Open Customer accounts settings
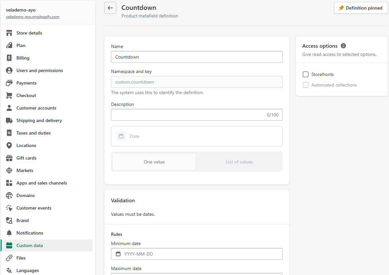This screenshot has height=275, width=389. pyautogui.click(x=36, y=108)
